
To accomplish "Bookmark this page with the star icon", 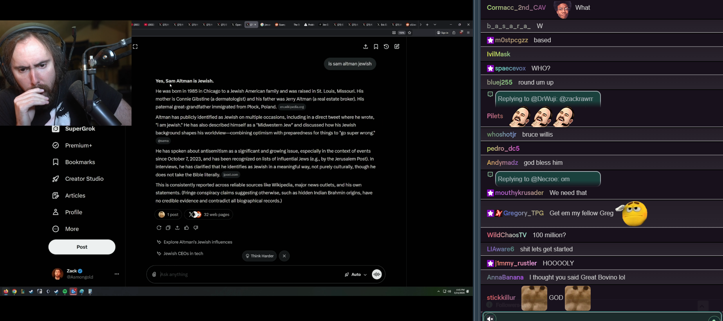I will [x=409, y=33].
